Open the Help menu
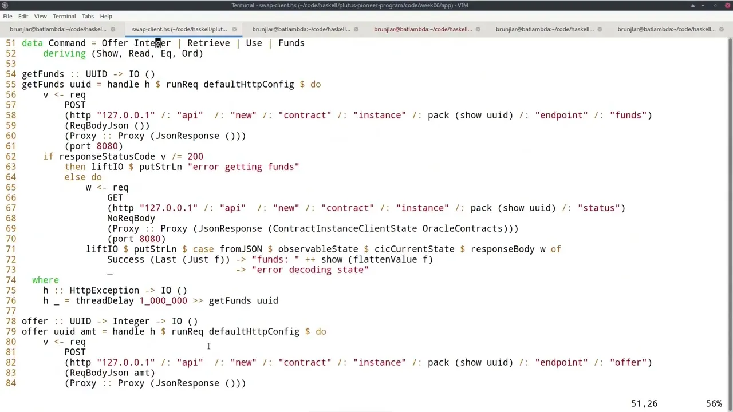733x412 pixels. point(106,16)
